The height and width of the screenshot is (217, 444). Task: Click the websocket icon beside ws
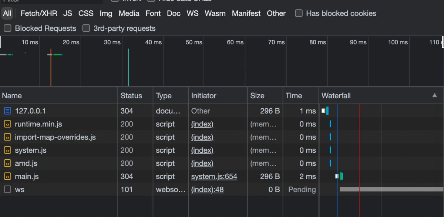7,190
